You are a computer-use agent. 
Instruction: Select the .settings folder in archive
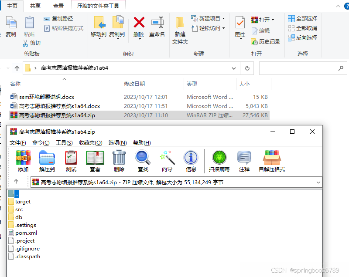tap(22, 225)
